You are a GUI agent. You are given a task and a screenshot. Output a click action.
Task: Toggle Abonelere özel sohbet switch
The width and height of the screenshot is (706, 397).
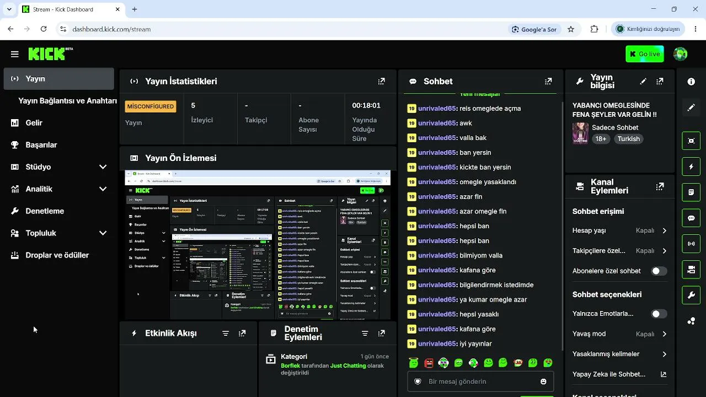pos(659,271)
